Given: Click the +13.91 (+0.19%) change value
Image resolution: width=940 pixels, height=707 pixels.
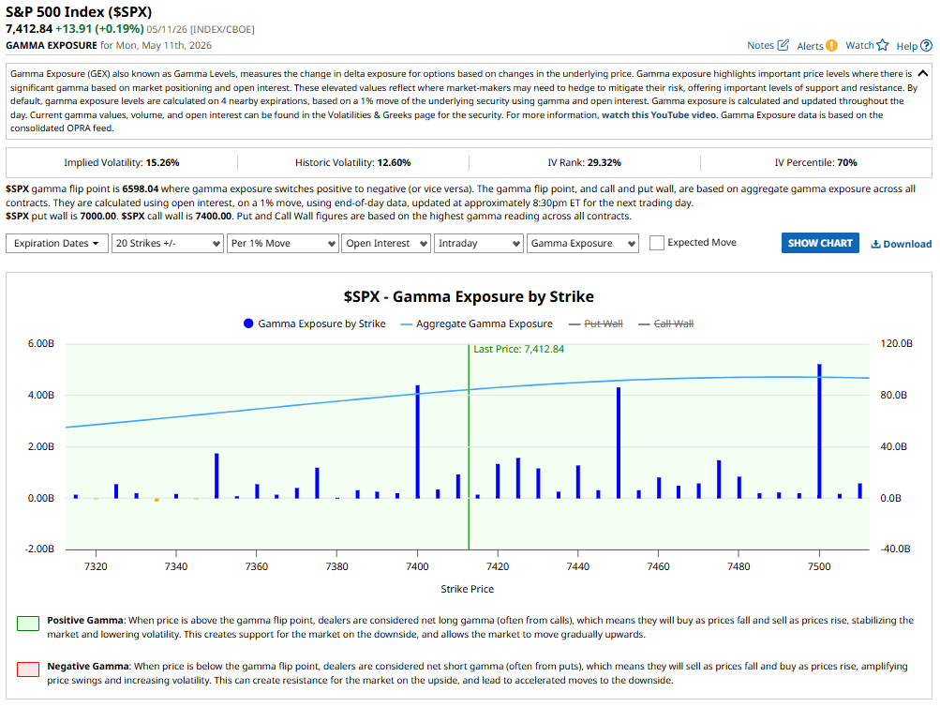Looking at the screenshot, I should (99, 29).
